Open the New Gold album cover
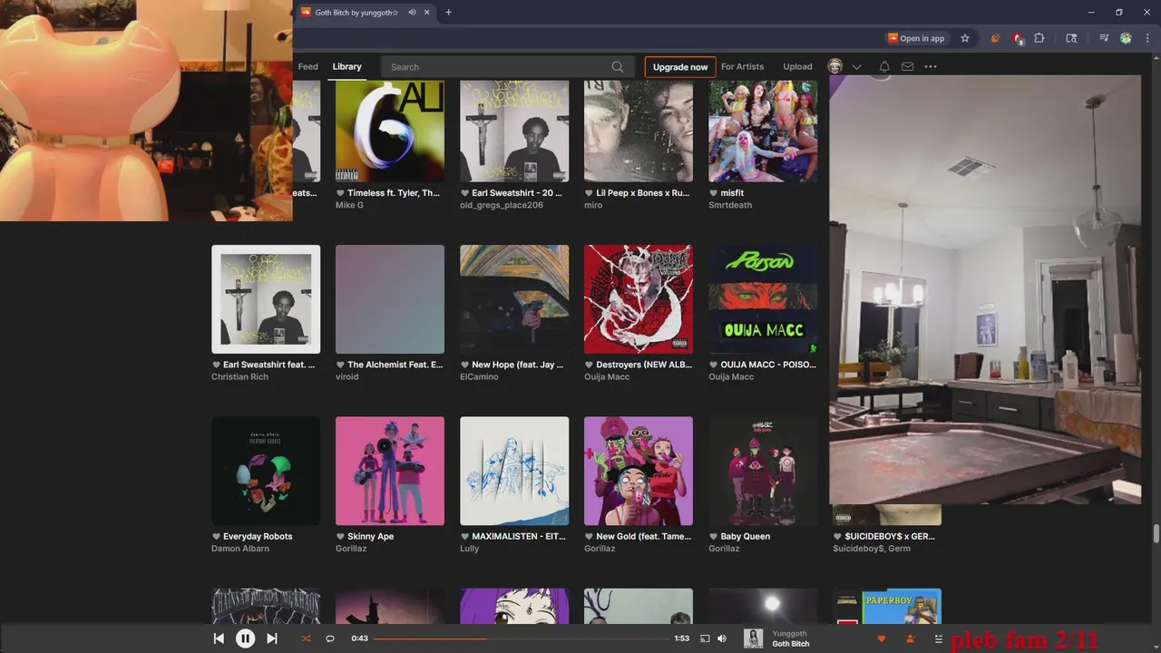Viewport: 1161px width, 653px height. point(639,471)
